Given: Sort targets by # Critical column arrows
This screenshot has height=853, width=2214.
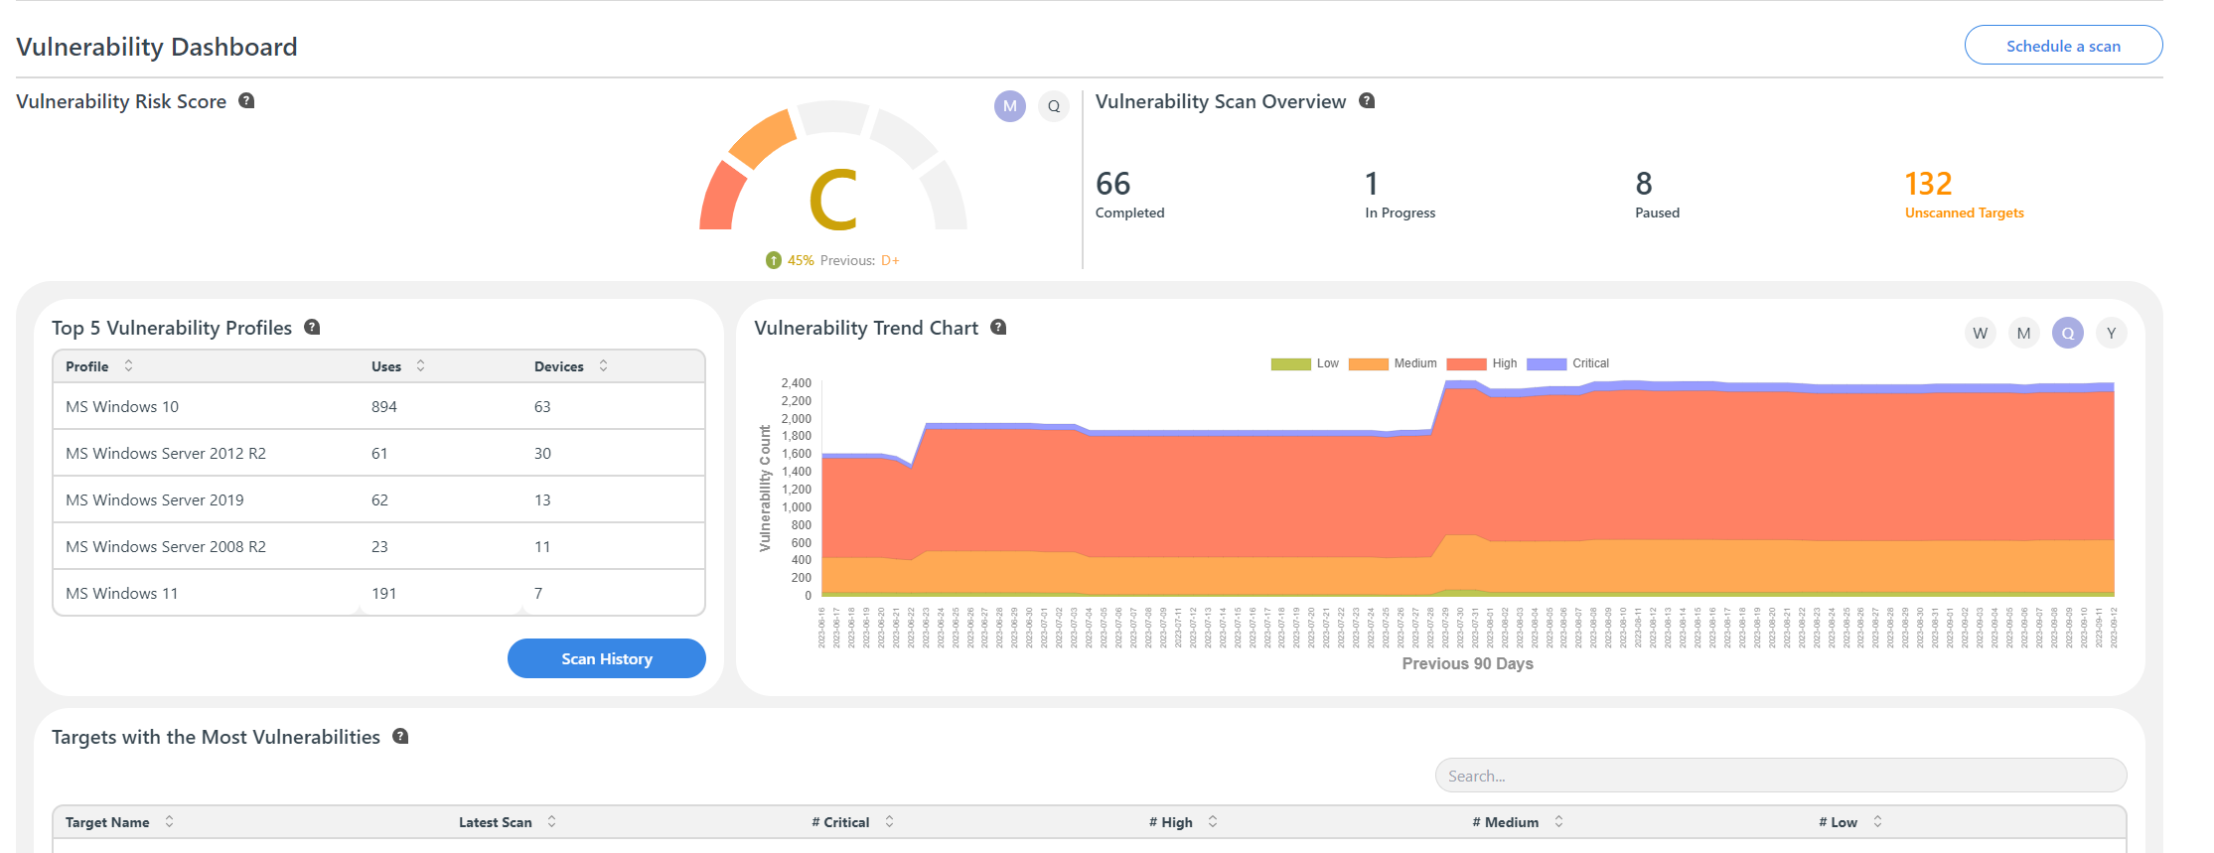Looking at the screenshot, I should click(x=889, y=821).
